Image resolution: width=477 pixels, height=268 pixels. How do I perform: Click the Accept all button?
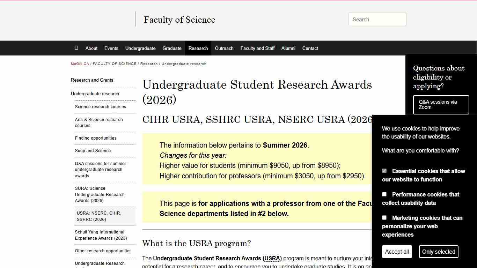(x=397, y=252)
